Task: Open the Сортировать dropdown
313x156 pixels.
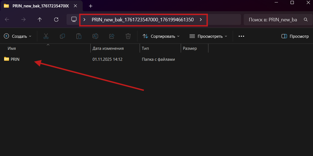Action: [x=161, y=36]
